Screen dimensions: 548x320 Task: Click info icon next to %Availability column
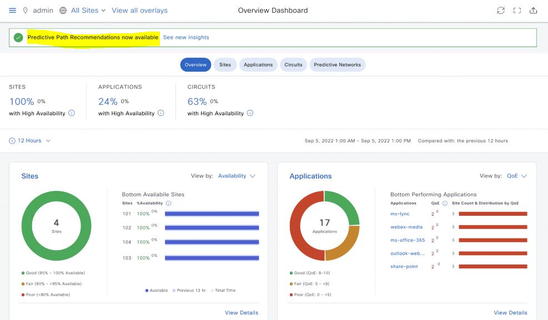click(x=169, y=204)
